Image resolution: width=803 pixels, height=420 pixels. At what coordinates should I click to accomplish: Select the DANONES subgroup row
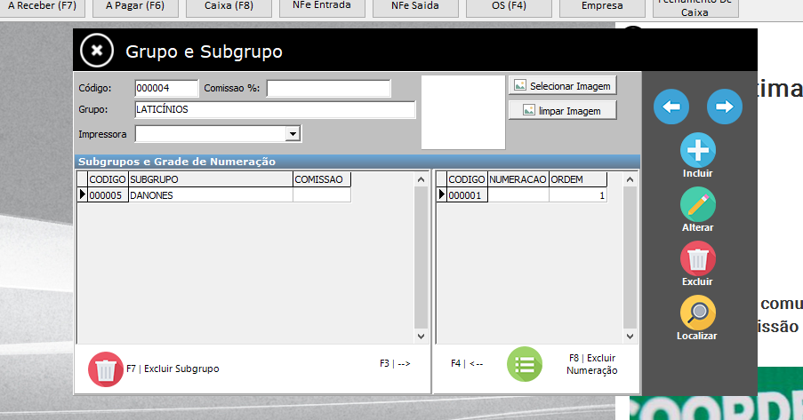tap(210, 195)
